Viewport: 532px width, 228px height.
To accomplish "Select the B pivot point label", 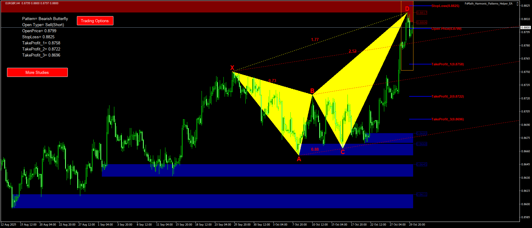I will point(312,91).
